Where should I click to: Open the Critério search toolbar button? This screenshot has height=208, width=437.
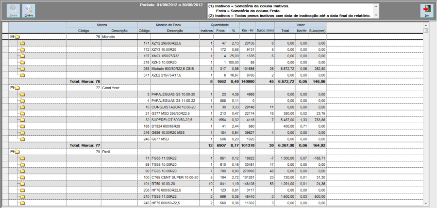coord(29,11)
